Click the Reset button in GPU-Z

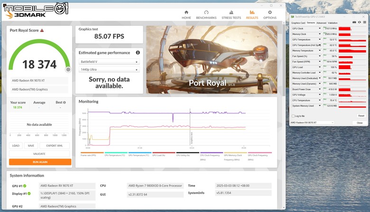pos(361,116)
